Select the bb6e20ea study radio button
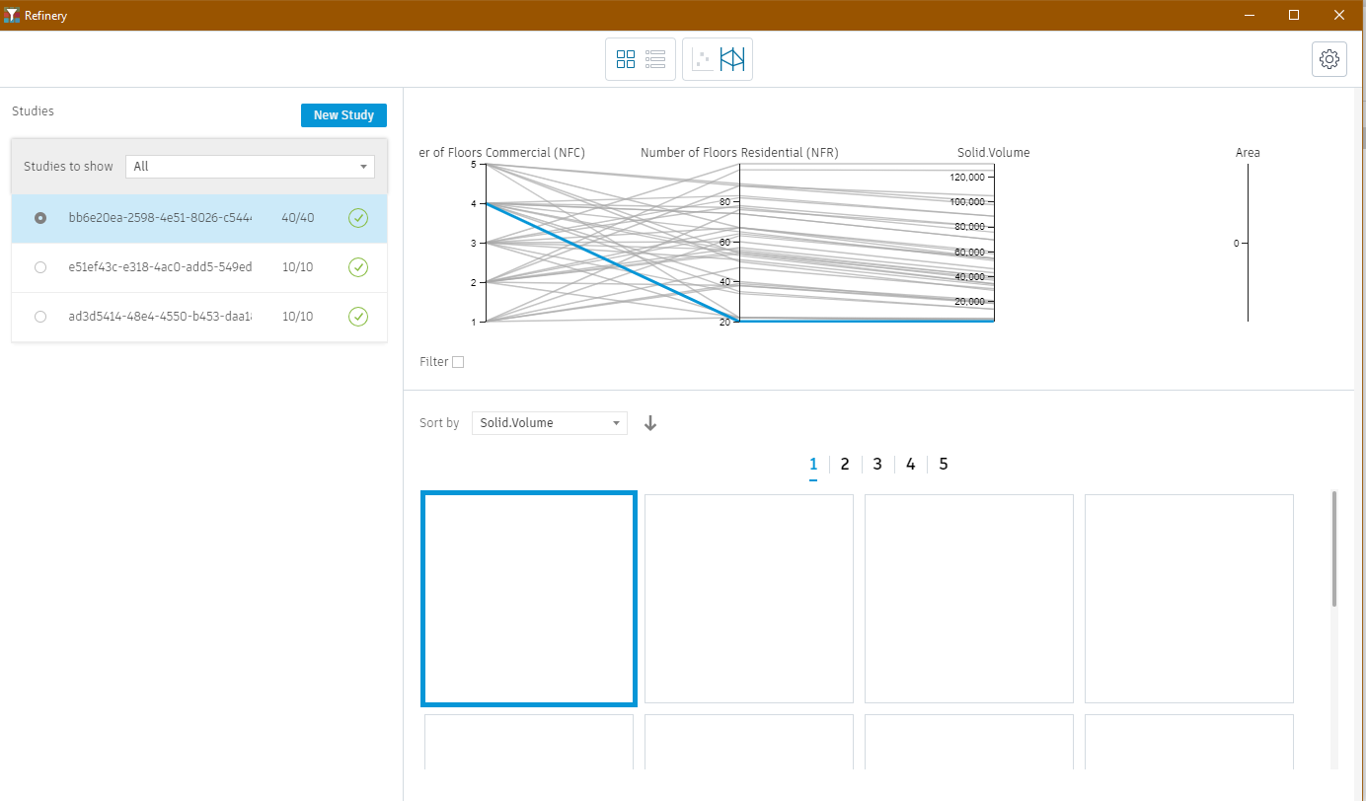Screen dimensions: 1366x801 click(x=40, y=218)
